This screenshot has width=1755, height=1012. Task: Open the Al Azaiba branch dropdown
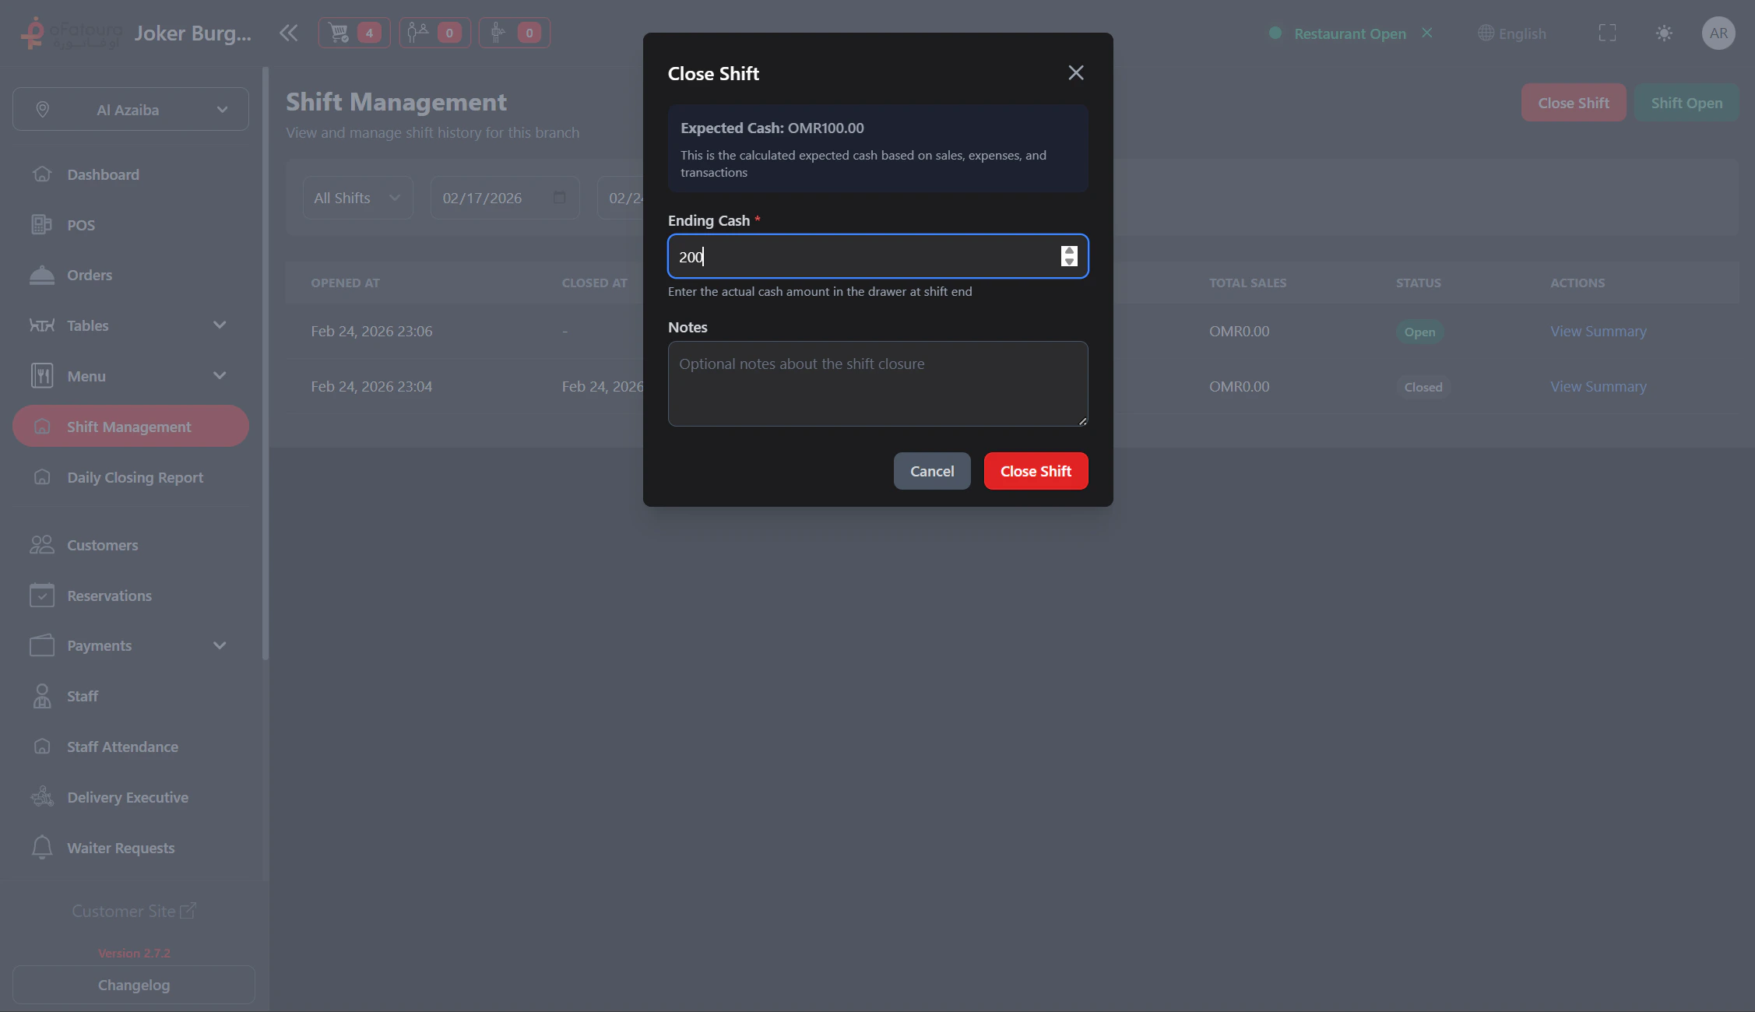click(131, 110)
